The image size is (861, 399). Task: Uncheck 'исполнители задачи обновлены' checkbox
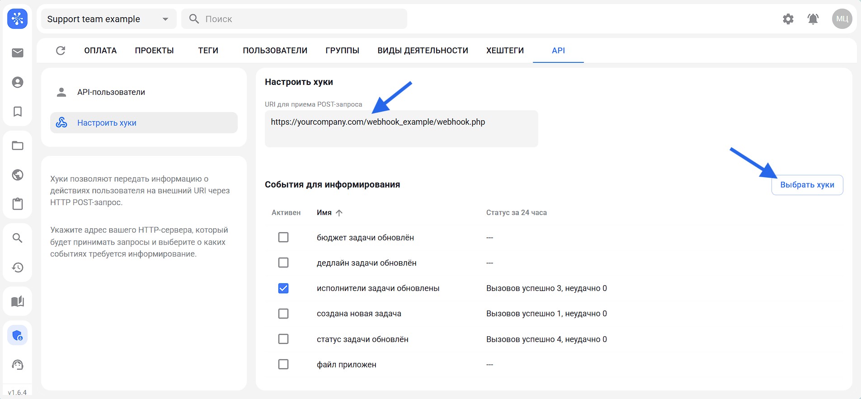[283, 288]
